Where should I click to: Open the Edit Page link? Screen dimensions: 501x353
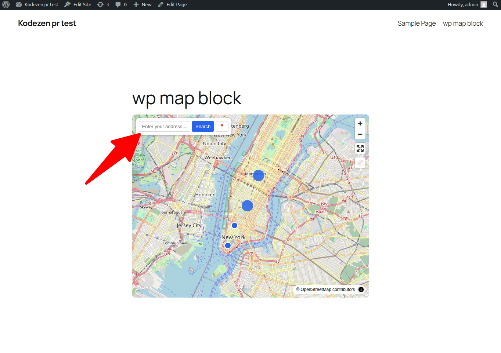coord(172,5)
